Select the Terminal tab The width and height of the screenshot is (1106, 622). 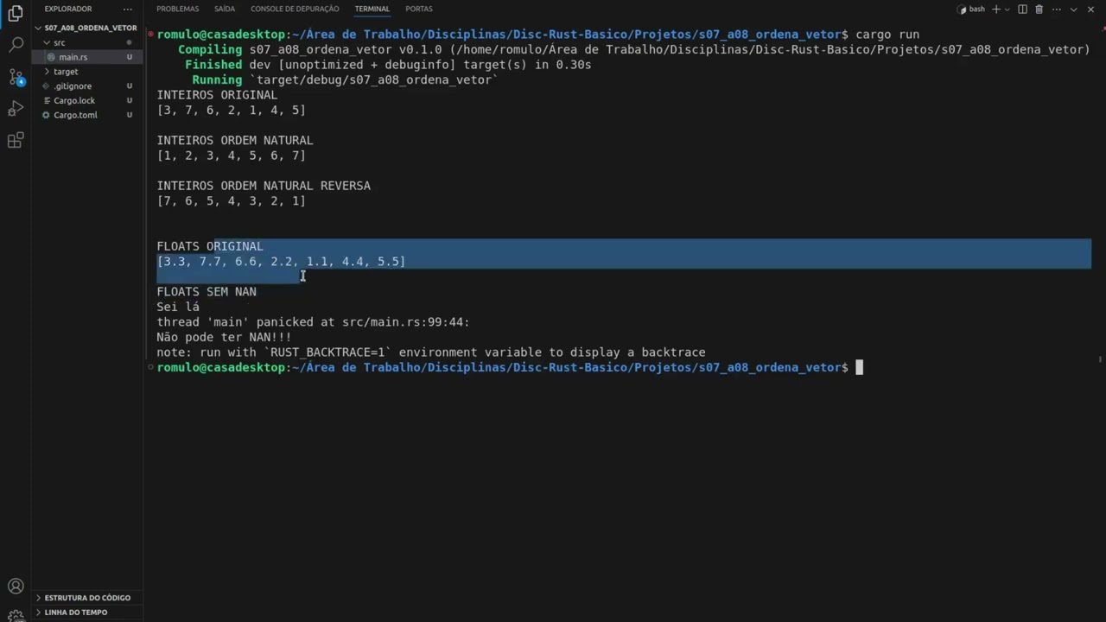click(372, 9)
